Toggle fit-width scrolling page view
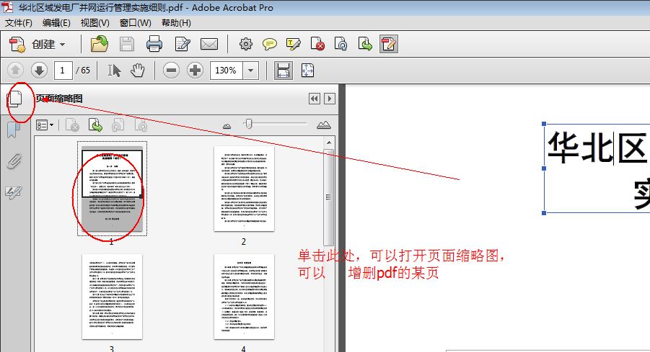The image size is (650, 352). tap(284, 71)
